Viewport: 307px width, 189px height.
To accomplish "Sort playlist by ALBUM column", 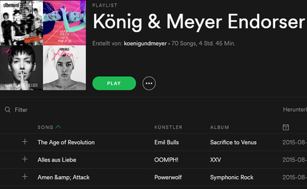I will click(x=219, y=127).
